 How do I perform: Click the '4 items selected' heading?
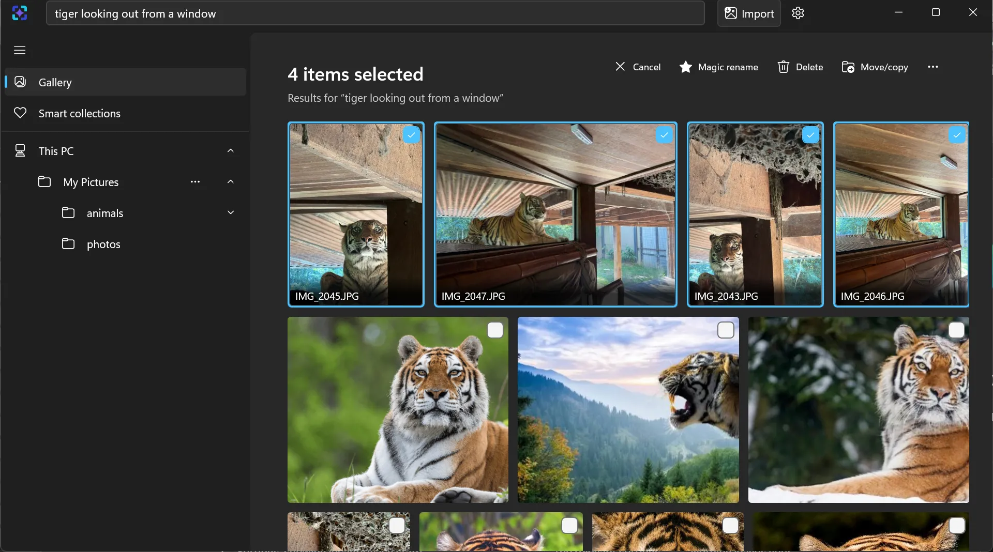pyautogui.click(x=355, y=74)
